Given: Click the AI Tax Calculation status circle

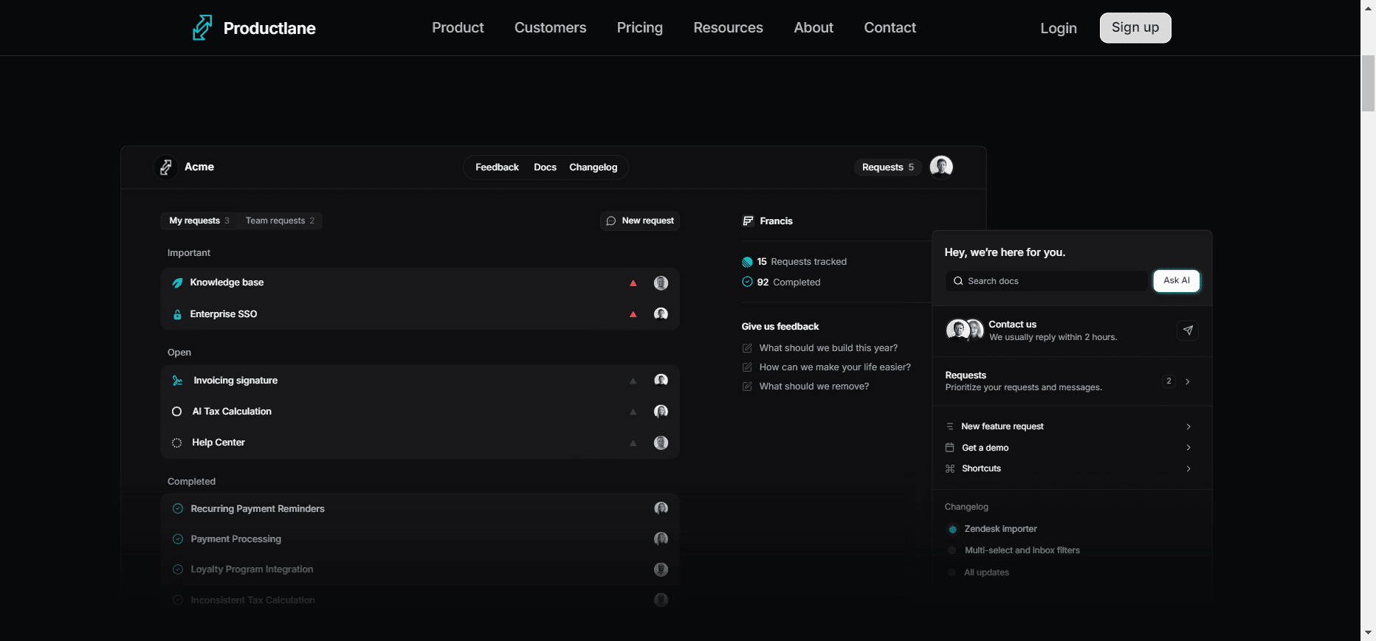Looking at the screenshot, I should (x=176, y=412).
